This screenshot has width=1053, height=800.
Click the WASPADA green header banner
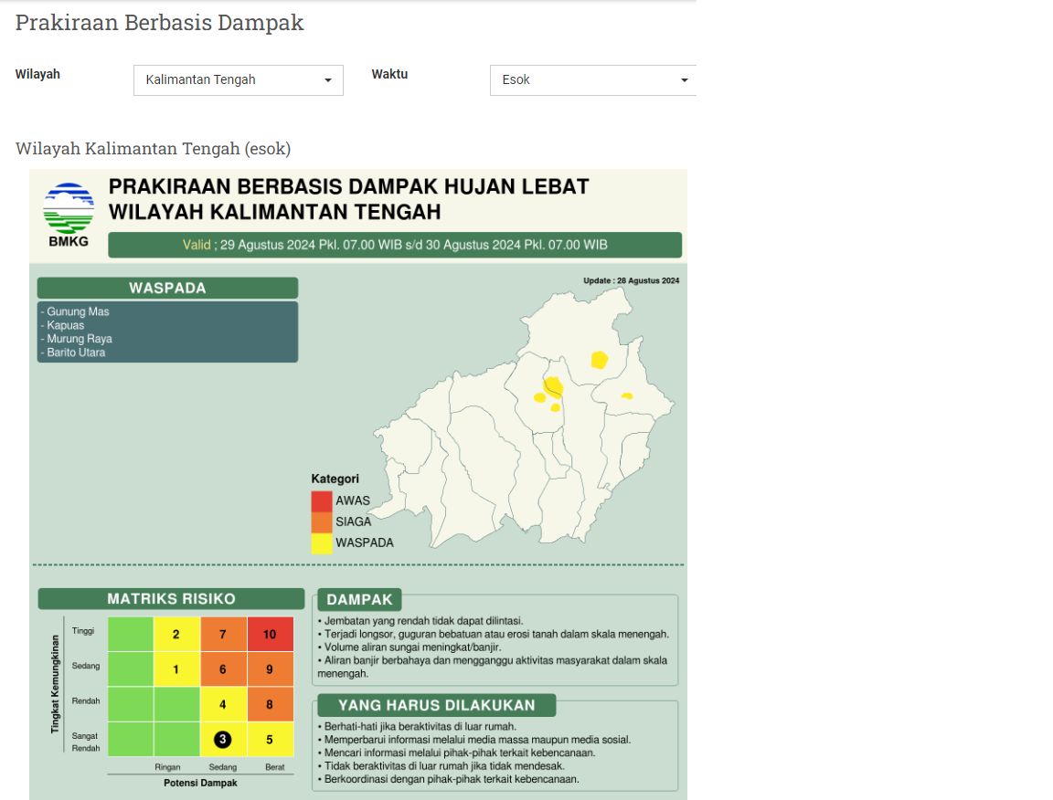pos(168,288)
